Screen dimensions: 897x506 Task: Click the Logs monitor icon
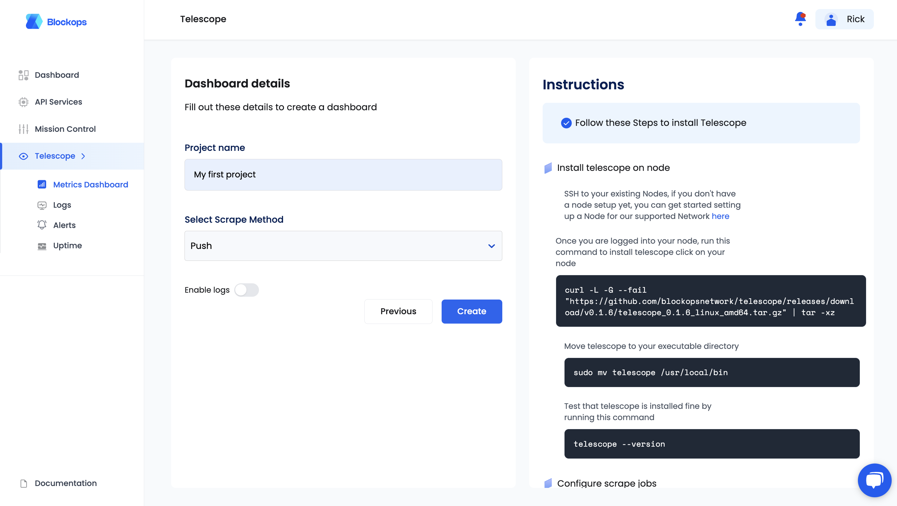(42, 205)
